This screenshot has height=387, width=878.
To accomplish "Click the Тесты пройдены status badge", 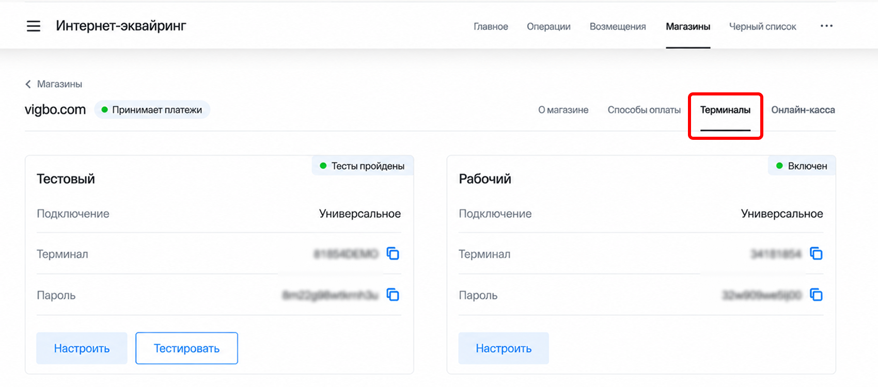I will point(363,166).
